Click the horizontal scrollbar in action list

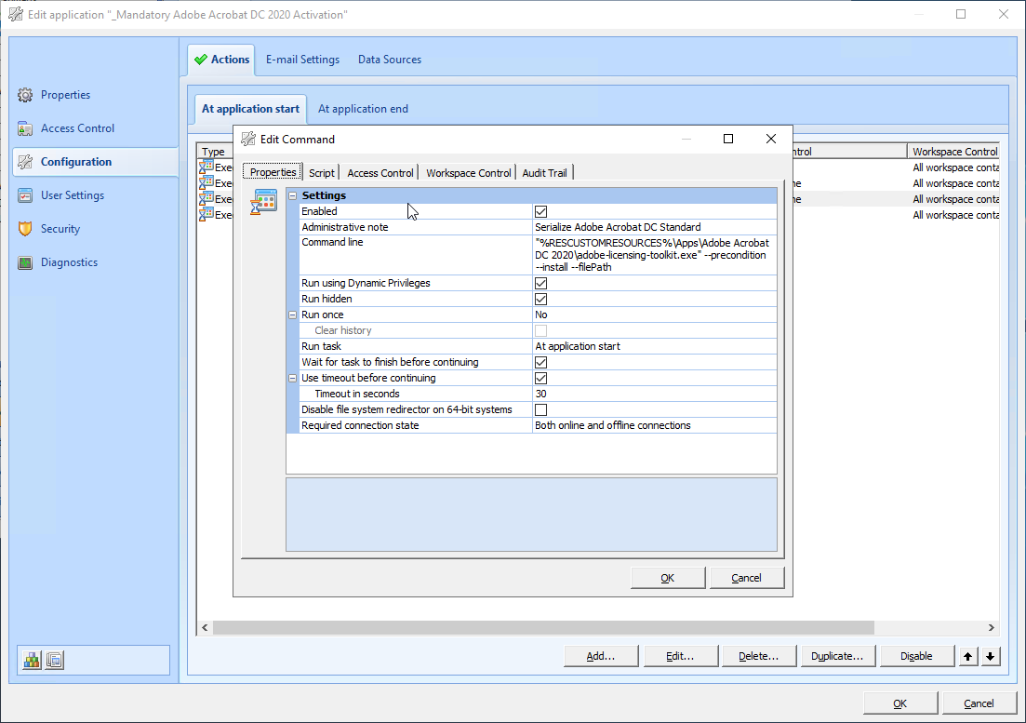coord(543,628)
